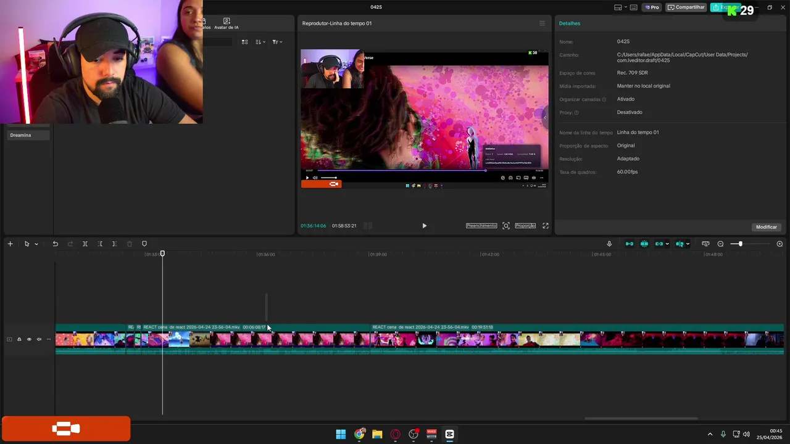This screenshot has width=790, height=444.
Task: Toggle auto snapping in timeline
Action: tap(644, 244)
